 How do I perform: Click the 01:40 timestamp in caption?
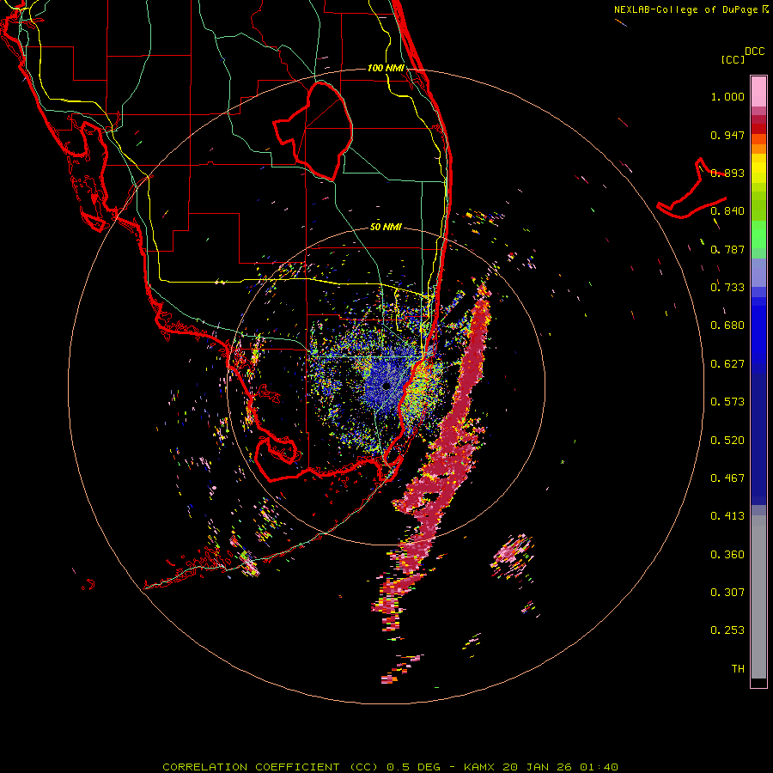599,767
